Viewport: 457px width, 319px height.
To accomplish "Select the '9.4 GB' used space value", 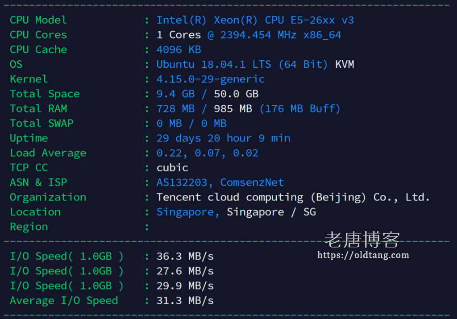I will click(x=175, y=94).
